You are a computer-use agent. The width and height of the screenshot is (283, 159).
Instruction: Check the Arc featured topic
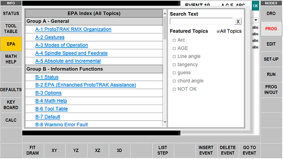pyautogui.click(x=174, y=40)
